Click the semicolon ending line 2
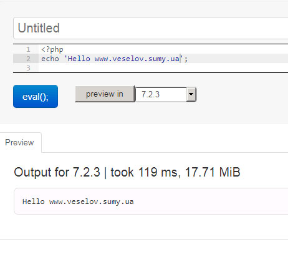The height and width of the screenshot is (257, 288). point(186,59)
